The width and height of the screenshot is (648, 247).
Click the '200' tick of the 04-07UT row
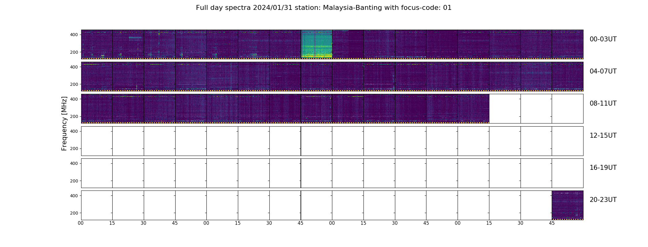click(x=74, y=84)
